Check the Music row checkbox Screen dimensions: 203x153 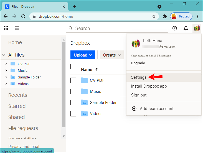73,91
